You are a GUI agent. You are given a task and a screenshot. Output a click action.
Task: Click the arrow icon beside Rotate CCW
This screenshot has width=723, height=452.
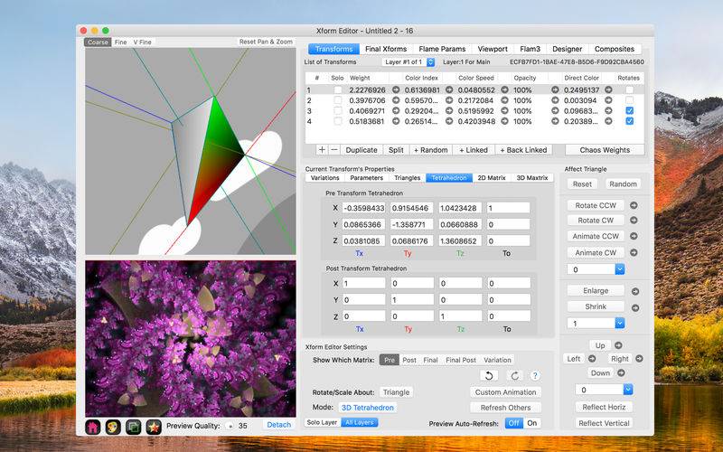click(x=634, y=205)
